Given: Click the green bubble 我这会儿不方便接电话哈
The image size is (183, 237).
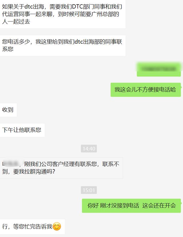Looking at the screenshot, I should (x=146, y=90).
